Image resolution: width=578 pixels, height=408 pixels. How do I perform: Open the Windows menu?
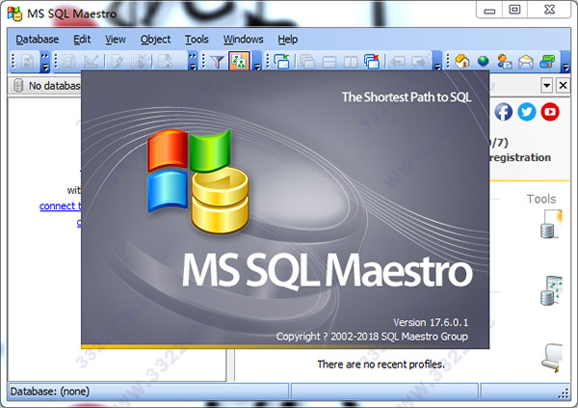243,40
